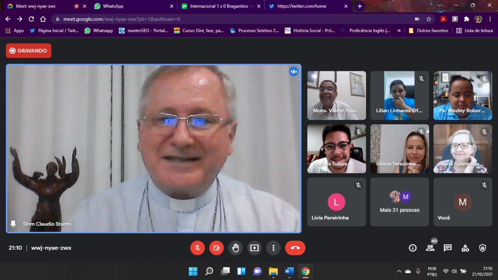This screenshot has width=498, height=280.
Task: Open Lista de leitura reading list
Action: tap(475, 30)
